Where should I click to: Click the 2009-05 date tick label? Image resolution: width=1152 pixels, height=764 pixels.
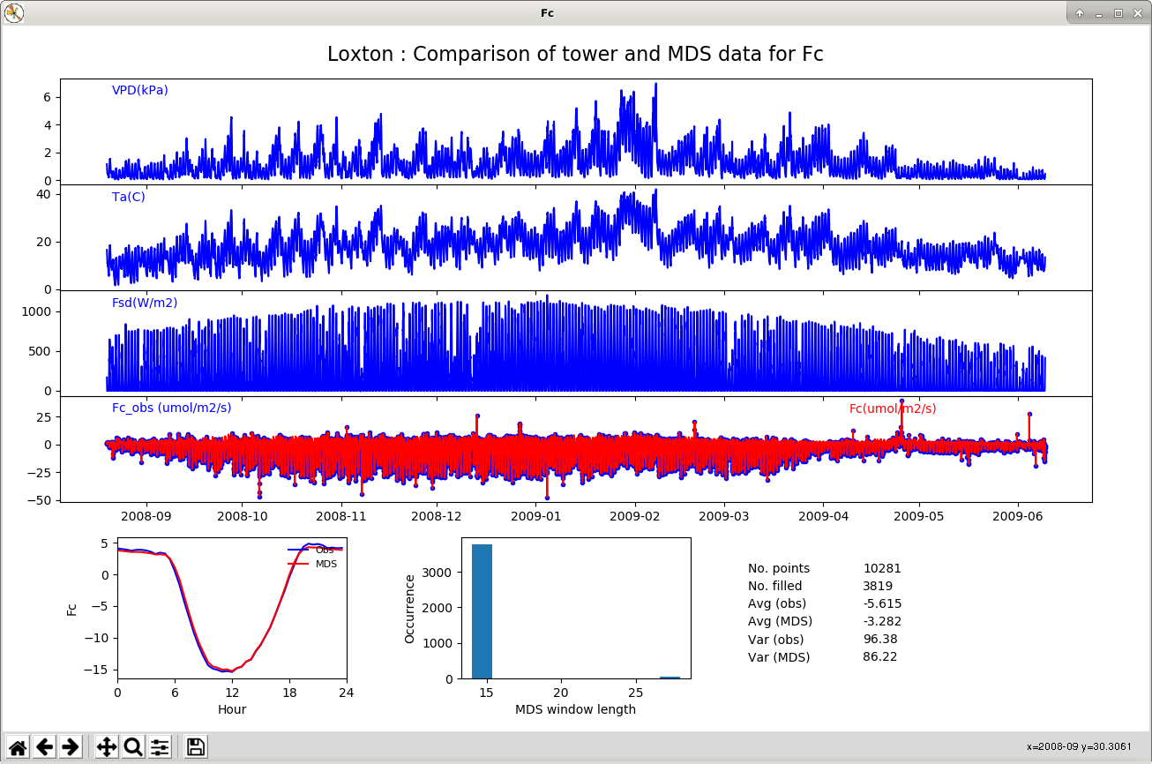tap(920, 515)
